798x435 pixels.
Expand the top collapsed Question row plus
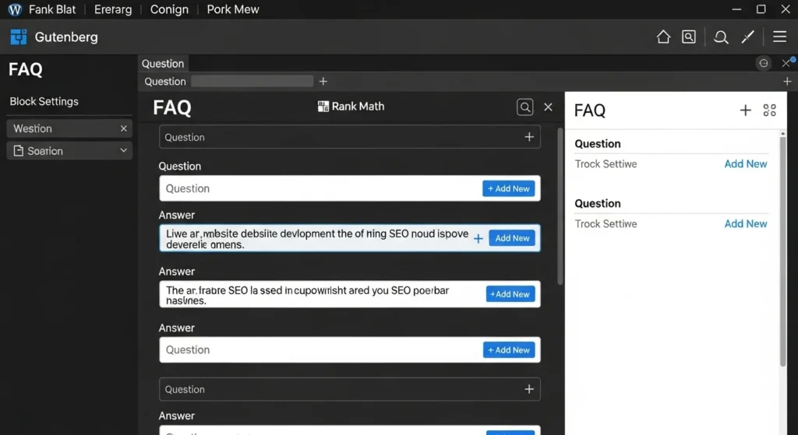tap(529, 137)
